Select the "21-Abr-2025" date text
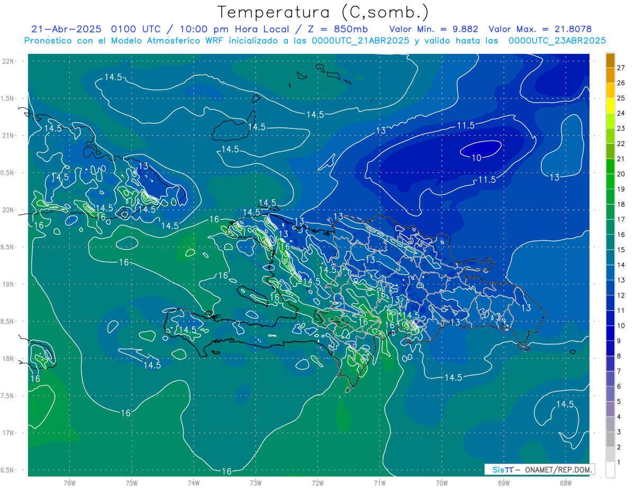This screenshot has height=490, width=635. [x=68, y=29]
